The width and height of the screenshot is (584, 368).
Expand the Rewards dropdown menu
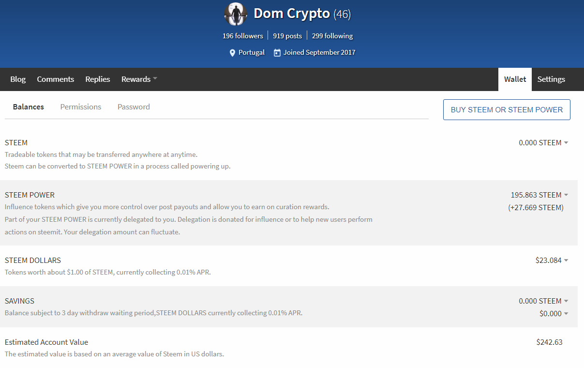point(139,79)
